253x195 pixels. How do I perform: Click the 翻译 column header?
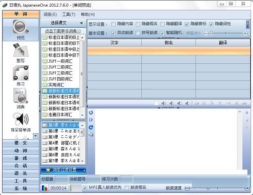click(x=223, y=43)
